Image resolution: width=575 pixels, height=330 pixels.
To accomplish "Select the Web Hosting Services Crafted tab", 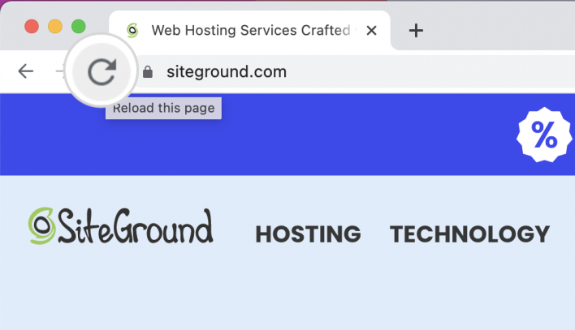I will 249,30.
